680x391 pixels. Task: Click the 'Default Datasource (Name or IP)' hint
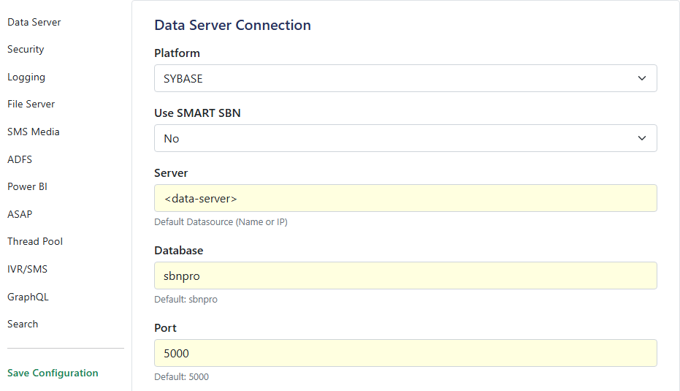pos(221,221)
